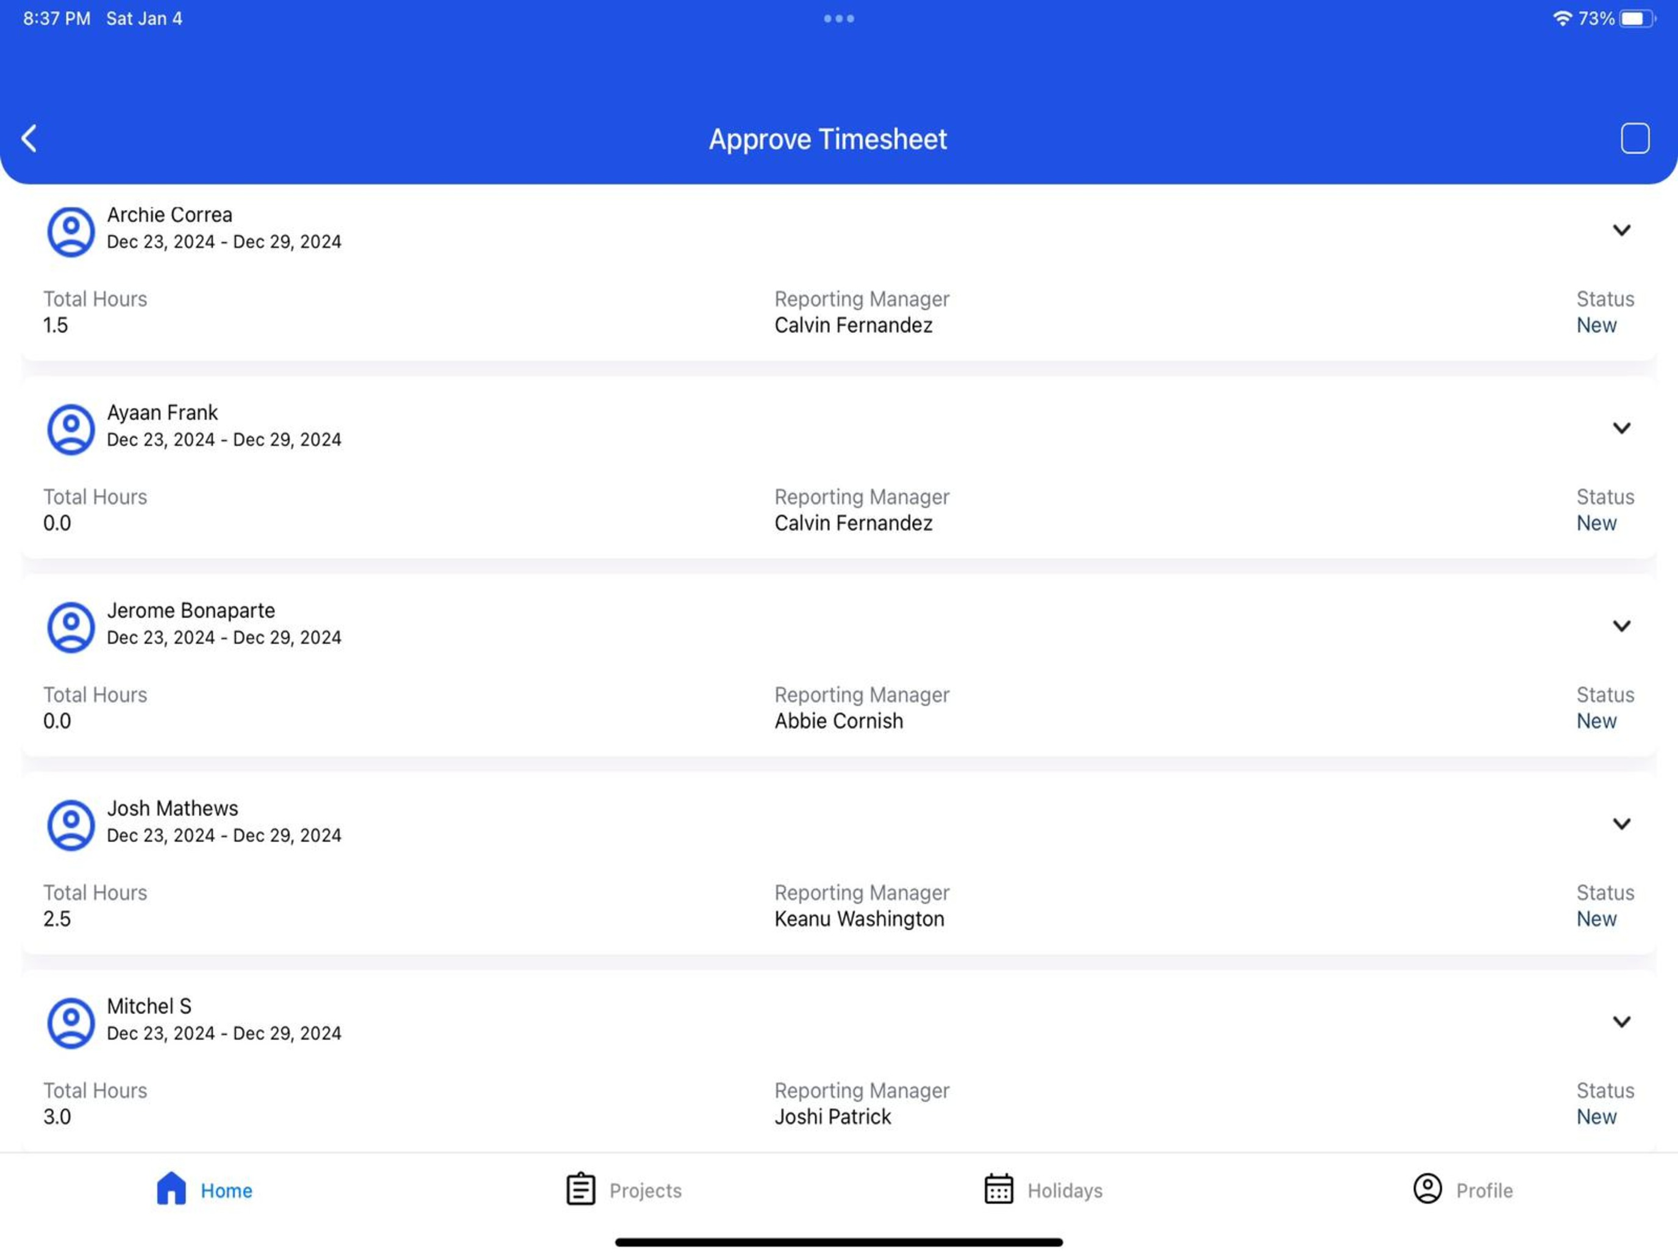The height and width of the screenshot is (1258, 1678).
Task: Open the Holidays tab
Action: 1043,1189
